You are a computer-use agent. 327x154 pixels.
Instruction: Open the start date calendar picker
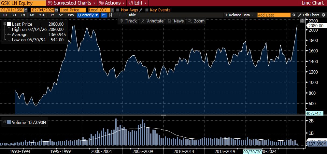26,10
